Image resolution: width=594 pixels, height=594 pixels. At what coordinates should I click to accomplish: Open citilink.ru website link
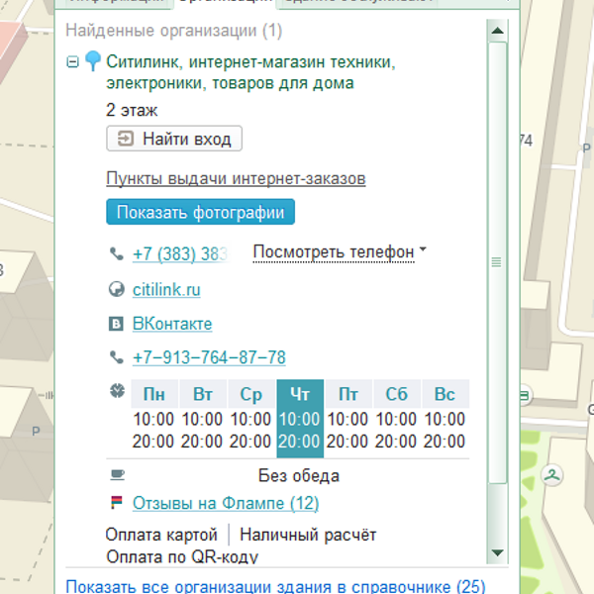(x=166, y=290)
